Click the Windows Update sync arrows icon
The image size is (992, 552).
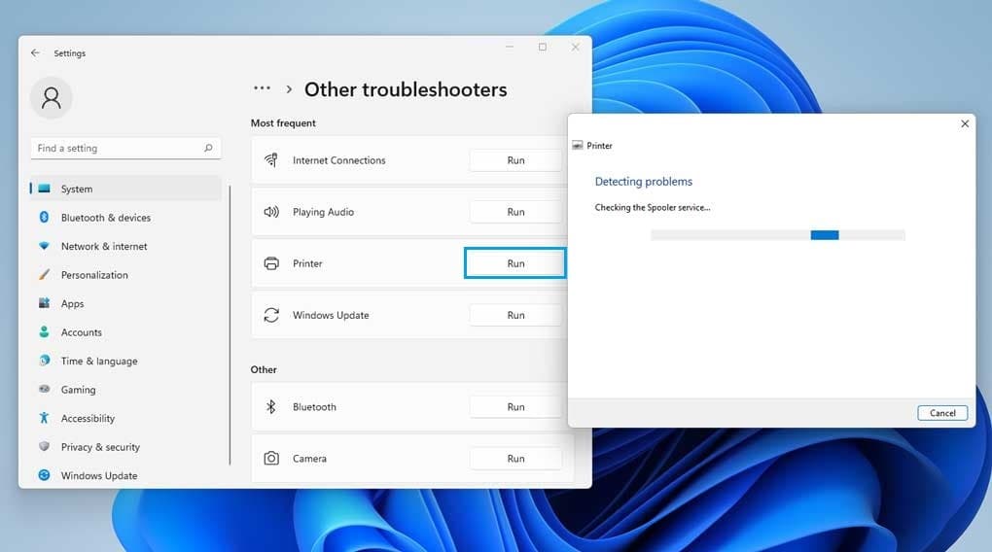[x=271, y=315]
